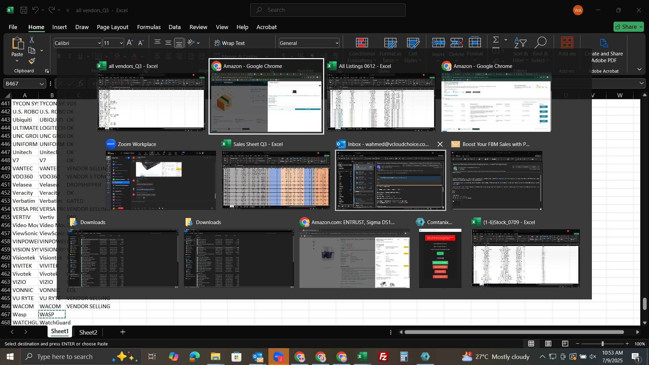Click the Cut scissors icon

(32, 40)
